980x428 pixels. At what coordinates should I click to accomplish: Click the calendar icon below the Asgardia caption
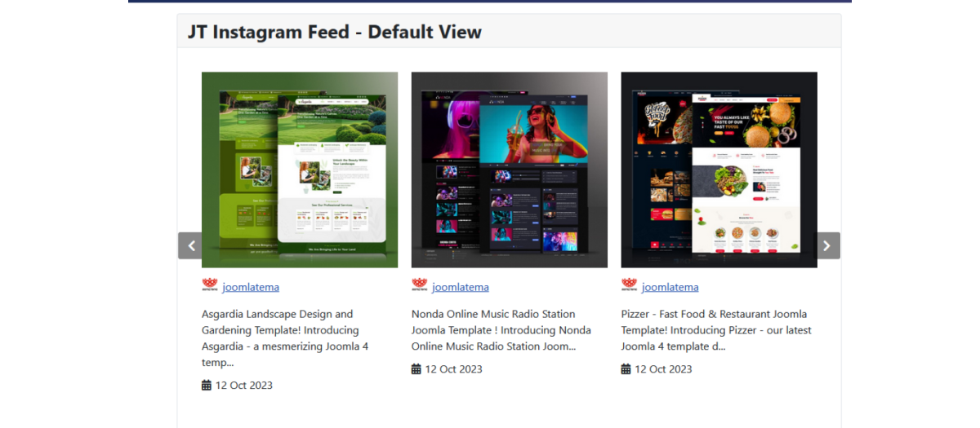point(207,385)
